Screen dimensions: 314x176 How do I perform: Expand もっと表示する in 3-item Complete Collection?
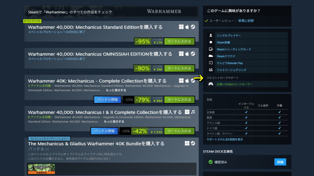coord(116,90)
